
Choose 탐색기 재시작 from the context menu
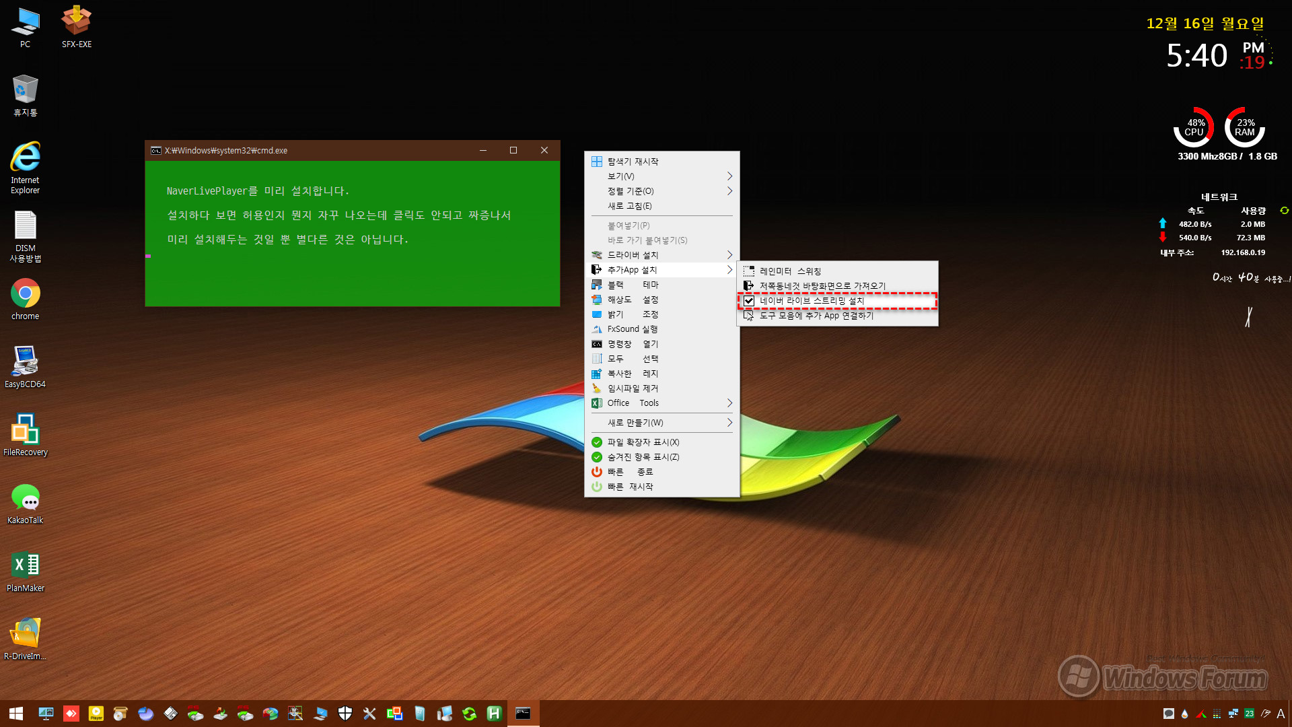point(662,162)
